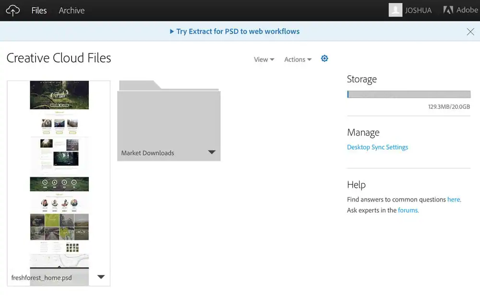480x296 pixels.
Task: Open Desktop Sync Settings link
Action: (x=377, y=147)
